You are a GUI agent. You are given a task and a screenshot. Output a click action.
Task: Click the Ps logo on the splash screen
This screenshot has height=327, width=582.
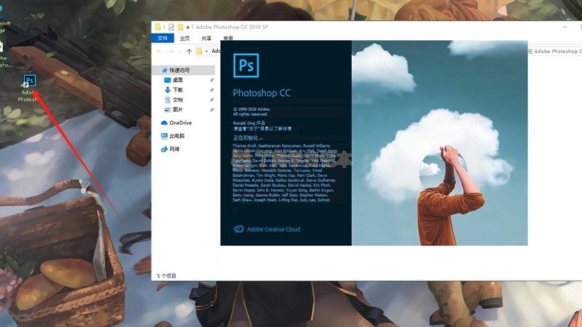click(x=246, y=66)
